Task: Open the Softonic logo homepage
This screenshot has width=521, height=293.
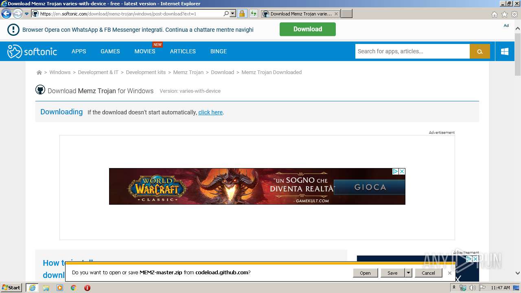Action: coord(32,51)
